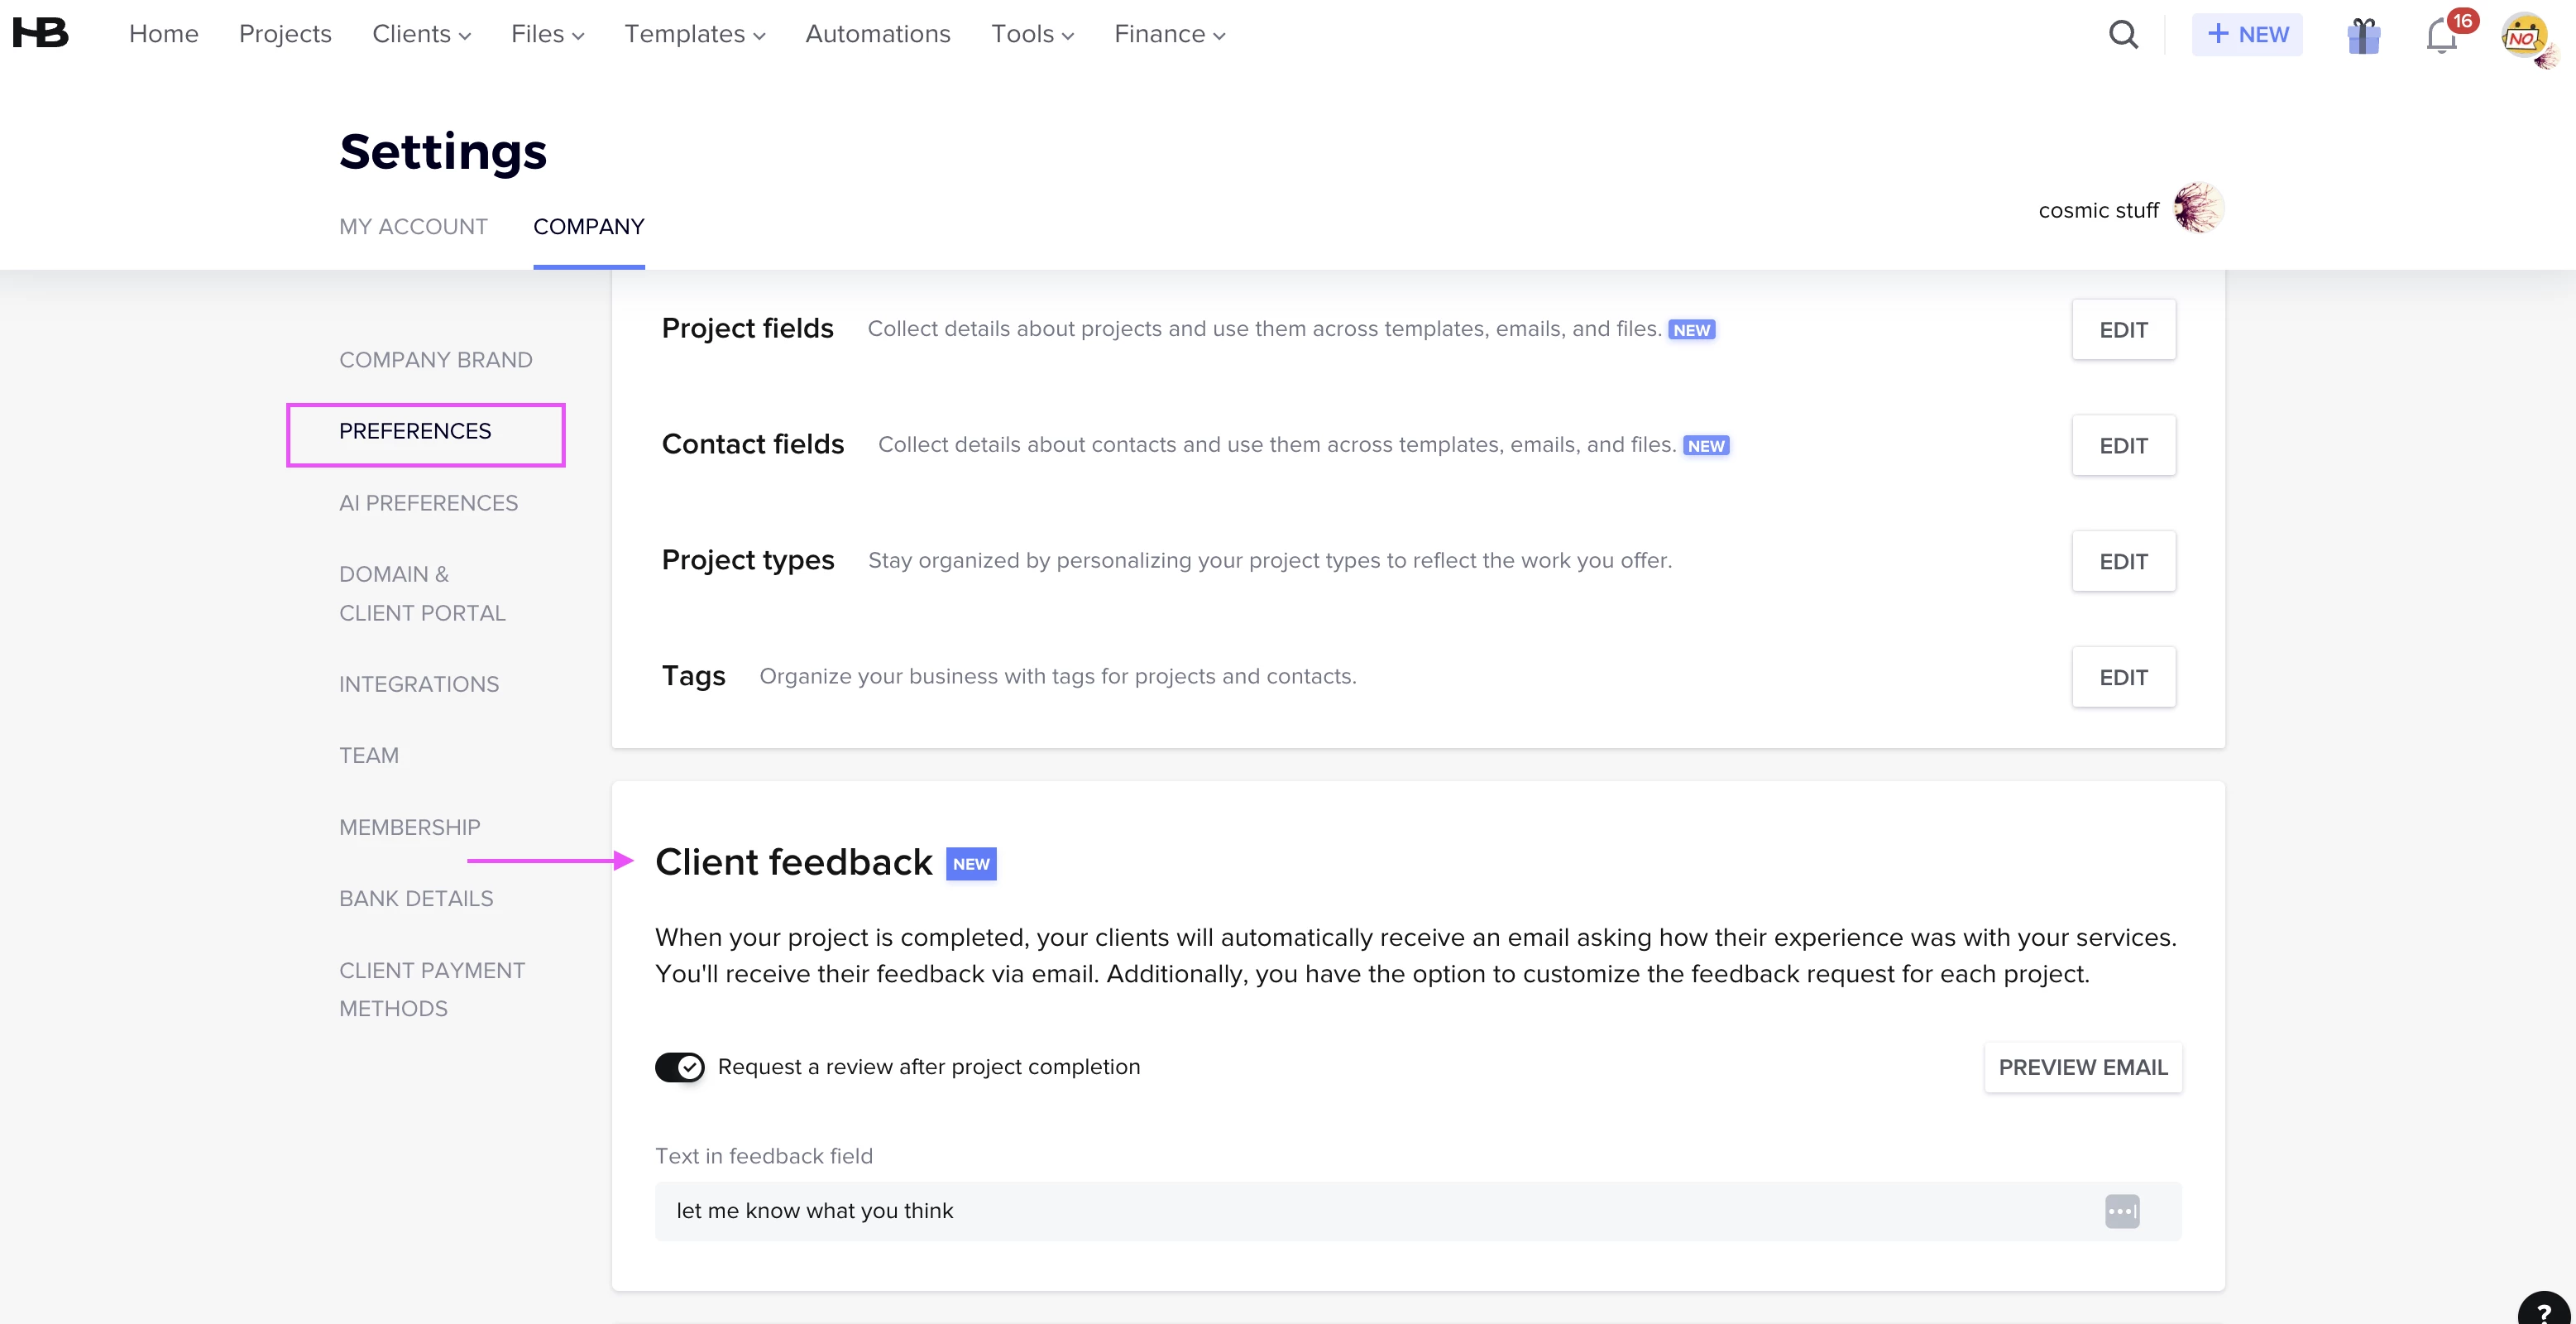Expand the Finance dropdown menu

pos(1169,34)
